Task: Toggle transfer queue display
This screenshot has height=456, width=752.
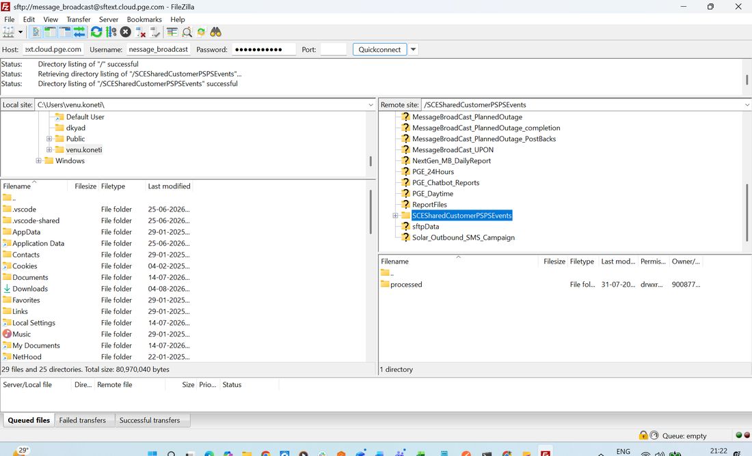Action: (79, 32)
